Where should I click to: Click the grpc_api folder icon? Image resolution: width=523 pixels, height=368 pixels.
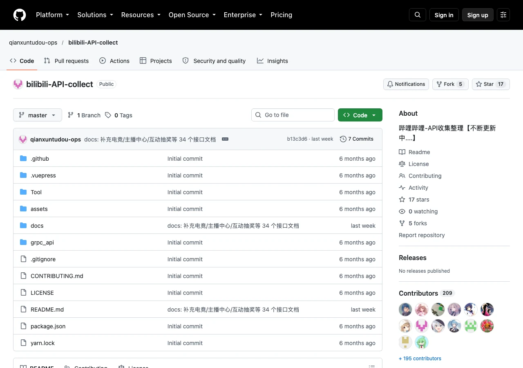[x=23, y=242]
